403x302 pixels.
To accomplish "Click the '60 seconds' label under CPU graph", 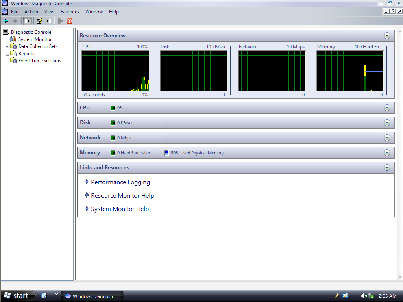I will tap(94, 95).
